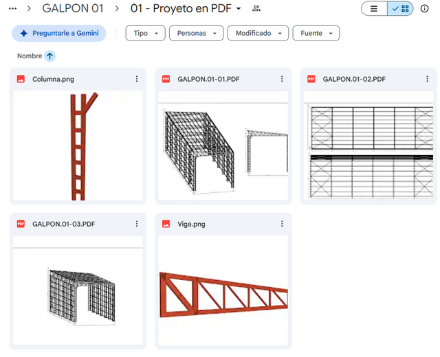Expand the Fuente filter dropdown
440x357 pixels.
(316, 34)
